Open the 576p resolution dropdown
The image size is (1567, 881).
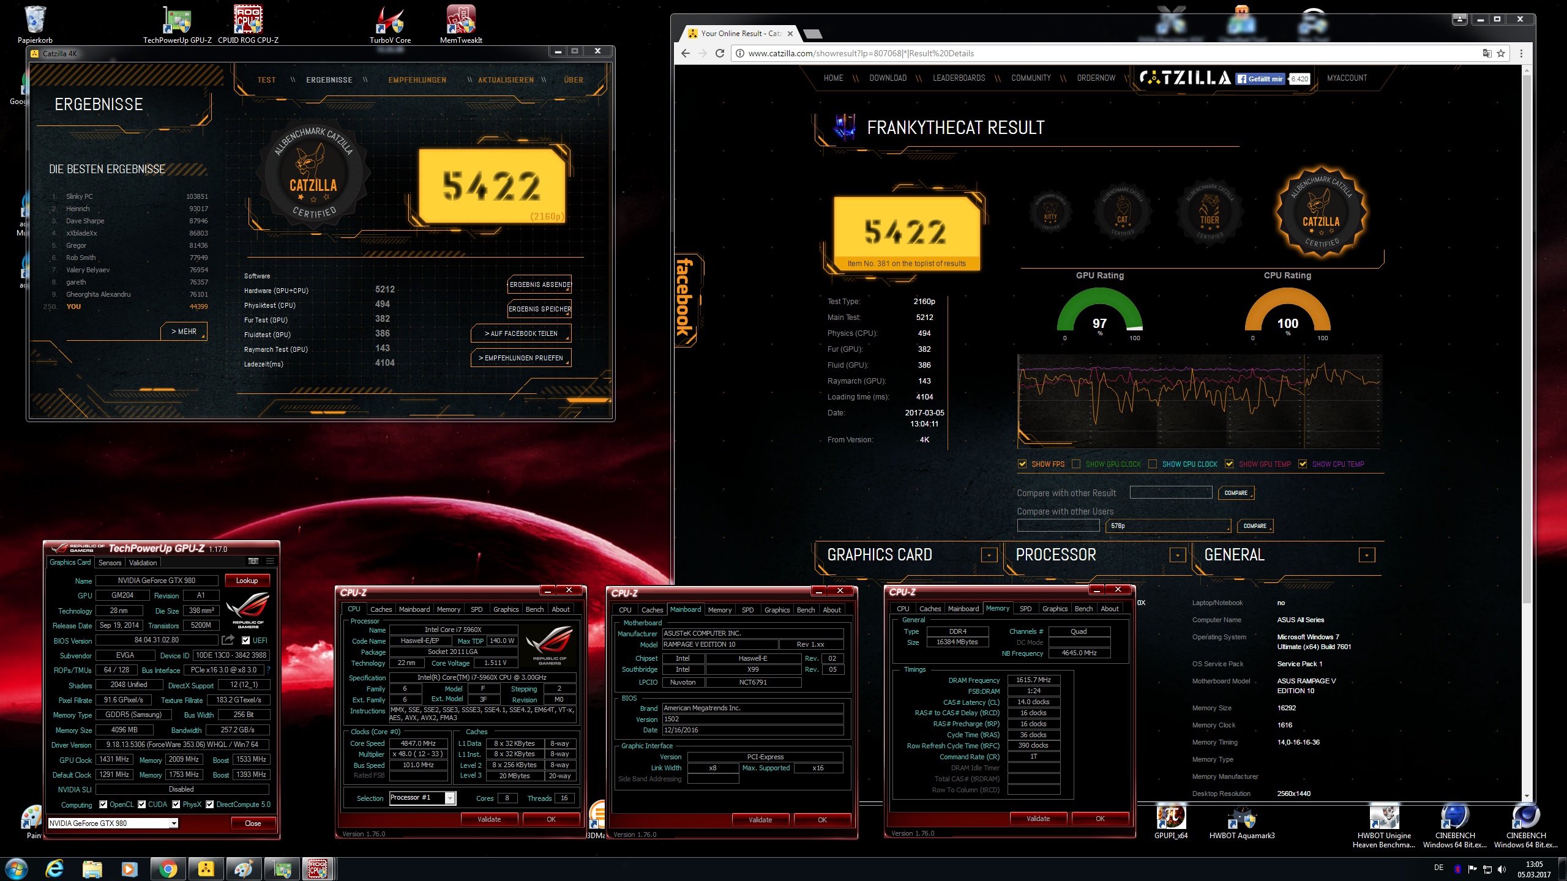(x=1168, y=526)
